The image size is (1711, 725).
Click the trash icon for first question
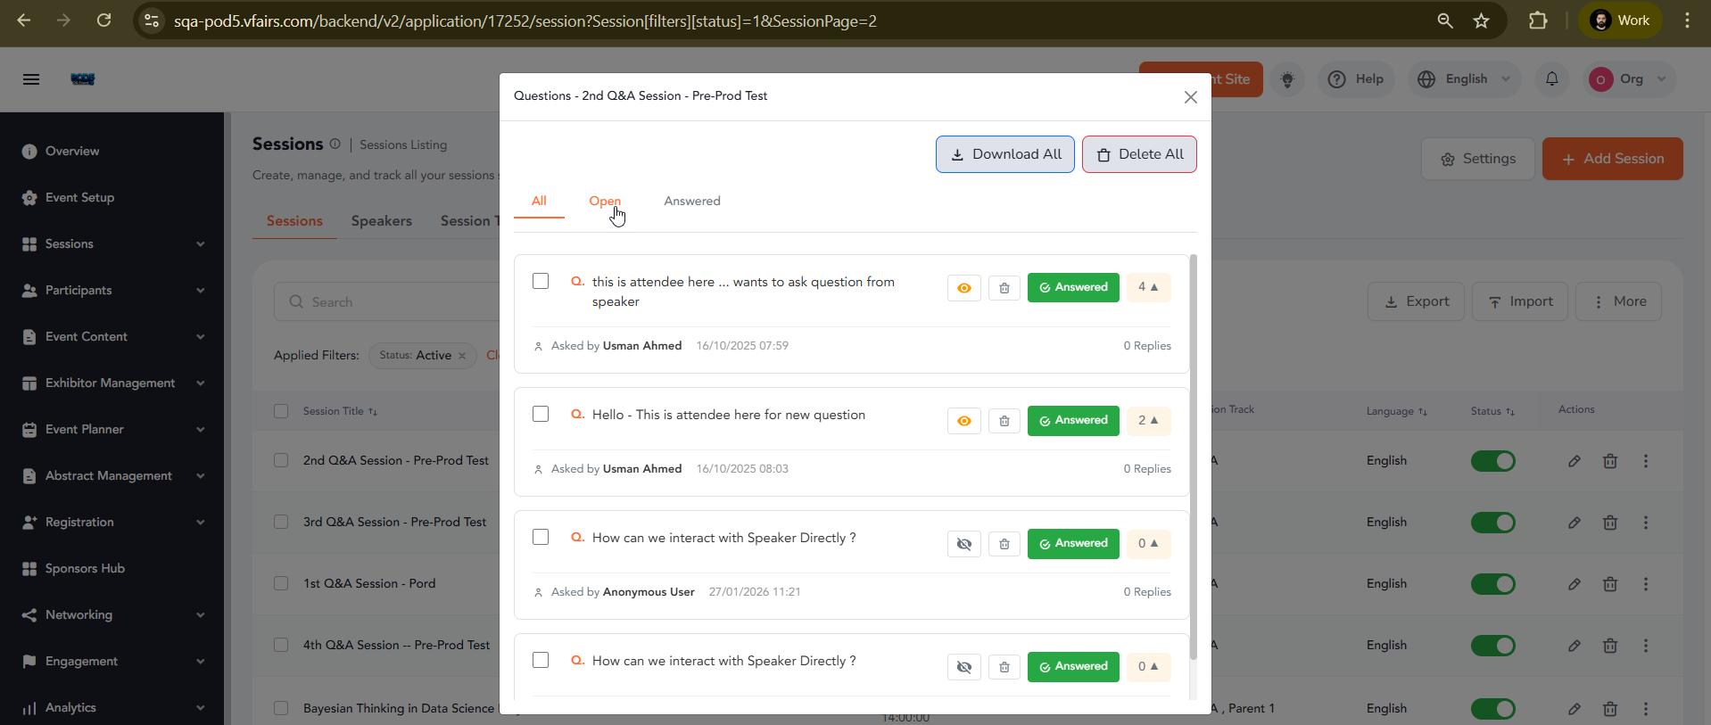point(1004,288)
